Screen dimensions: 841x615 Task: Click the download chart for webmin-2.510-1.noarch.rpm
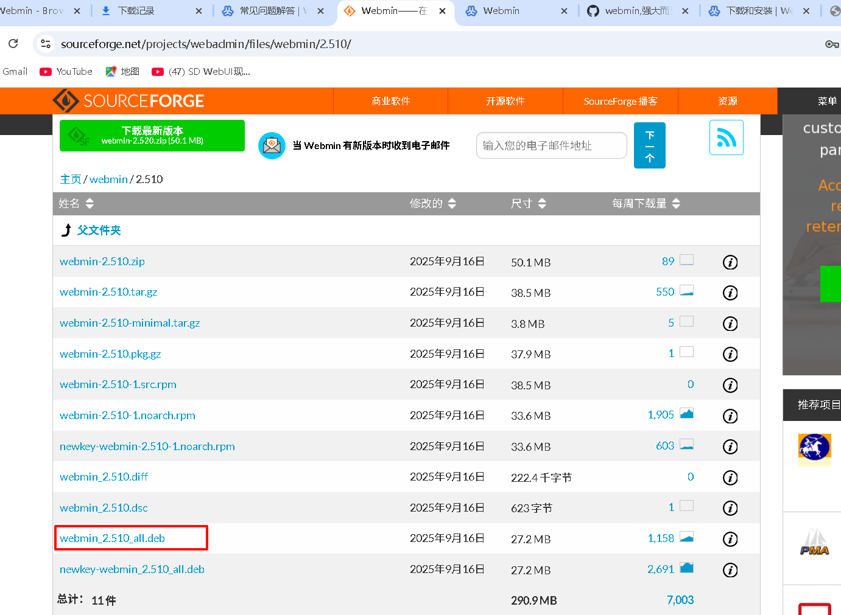click(x=686, y=414)
